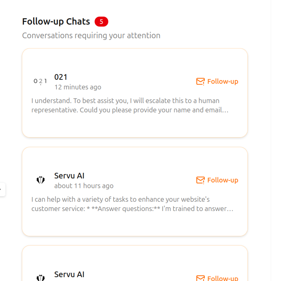
Task: Click the 'Conversations requiring your attention' subtitle
Action: (x=91, y=36)
